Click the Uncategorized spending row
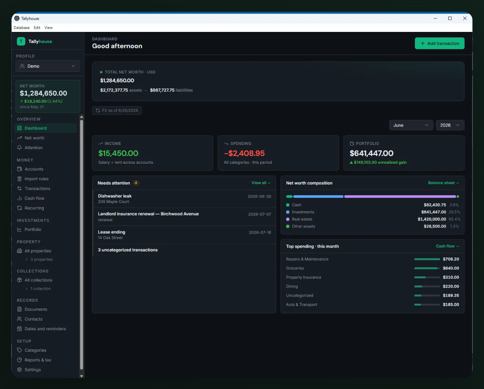This screenshot has height=389, width=484. pyautogui.click(x=373, y=296)
